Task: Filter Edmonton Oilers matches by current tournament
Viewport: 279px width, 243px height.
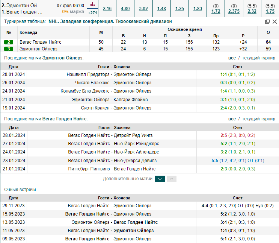Action: (259, 58)
